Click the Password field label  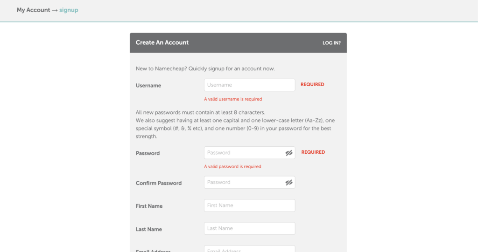pos(148,153)
